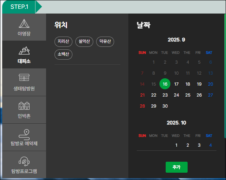Pick September 22 on the calendar
The height and width of the screenshot is (180, 226).
[154, 95]
